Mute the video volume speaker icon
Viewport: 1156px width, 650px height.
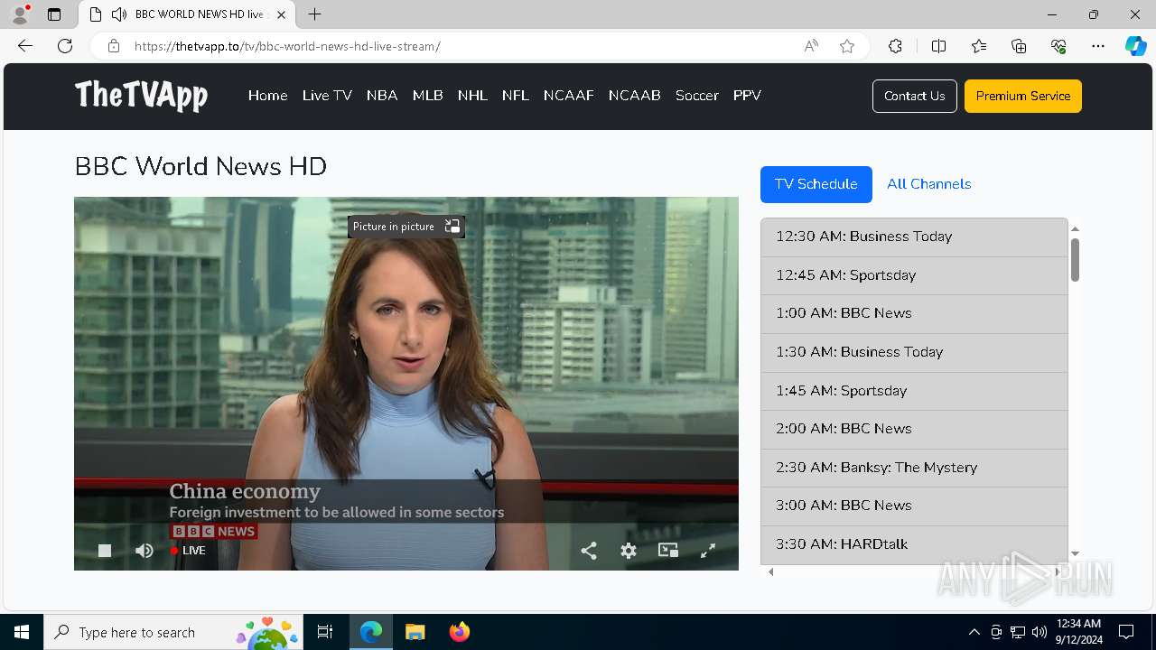pyautogui.click(x=144, y=551)
